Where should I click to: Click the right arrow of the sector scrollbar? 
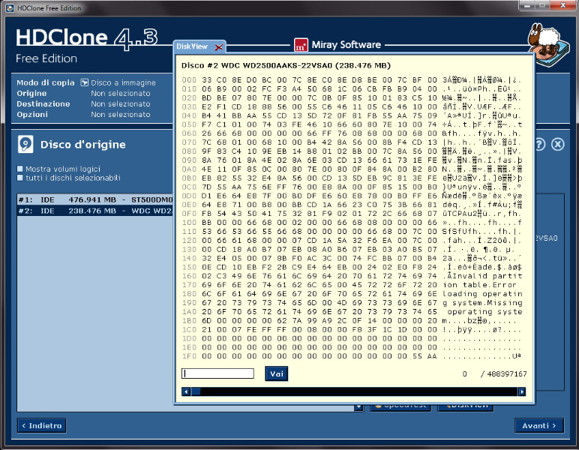pos(521,391)
